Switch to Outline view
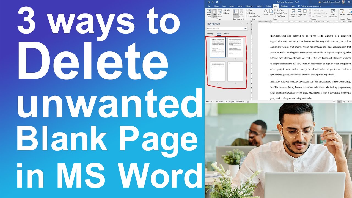 227,10
